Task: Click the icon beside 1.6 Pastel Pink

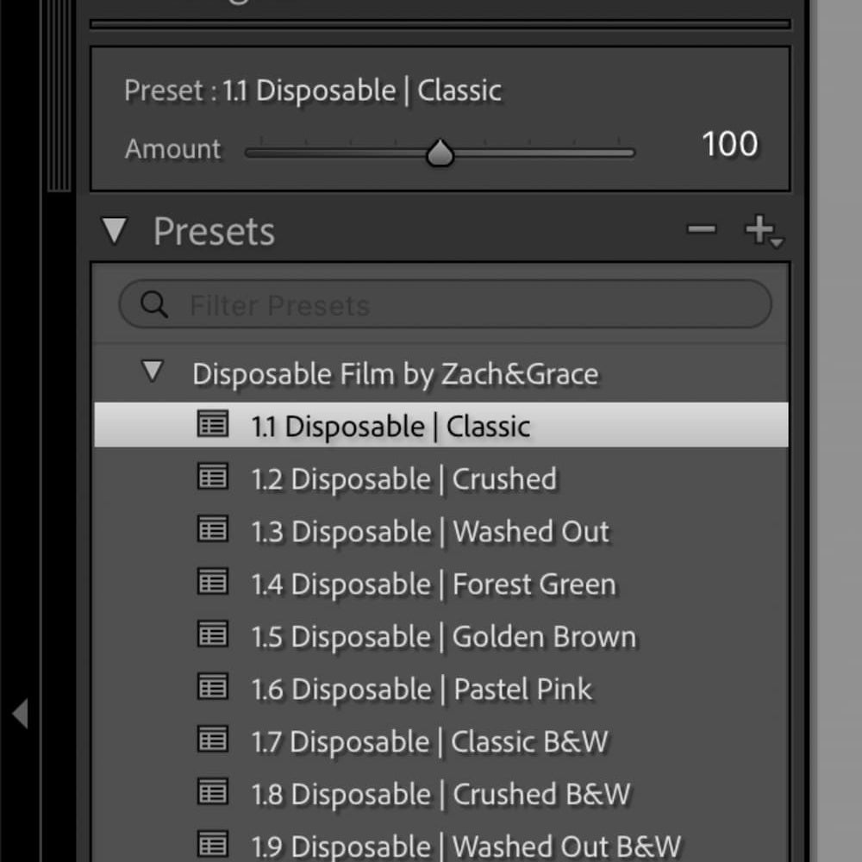Action: click(212, 688)
